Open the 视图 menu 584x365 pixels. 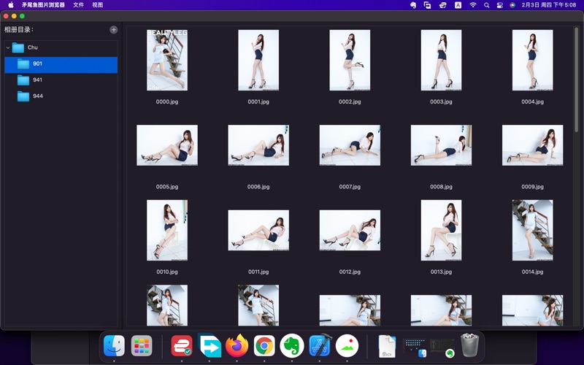[x=97, y=5]
